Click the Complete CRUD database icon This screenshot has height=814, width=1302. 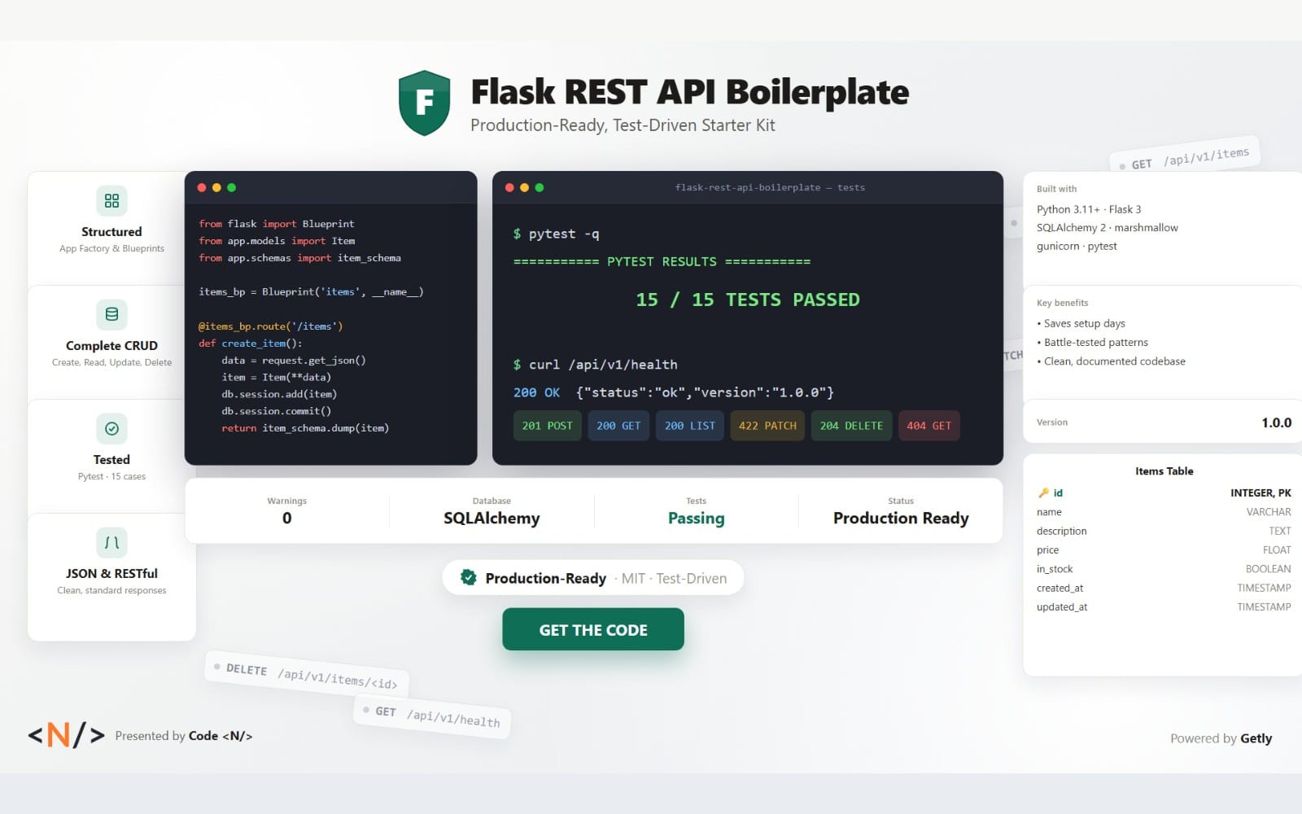111,314
